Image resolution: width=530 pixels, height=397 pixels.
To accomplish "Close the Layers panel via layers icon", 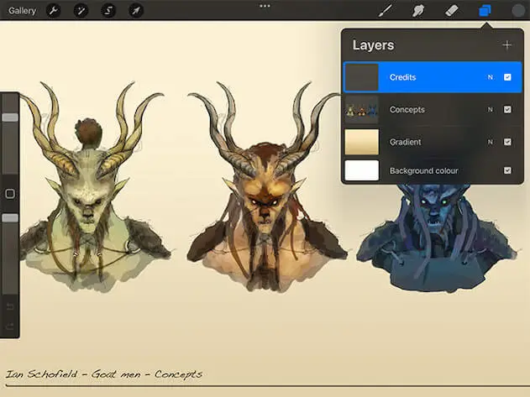I will click(485, 11).
